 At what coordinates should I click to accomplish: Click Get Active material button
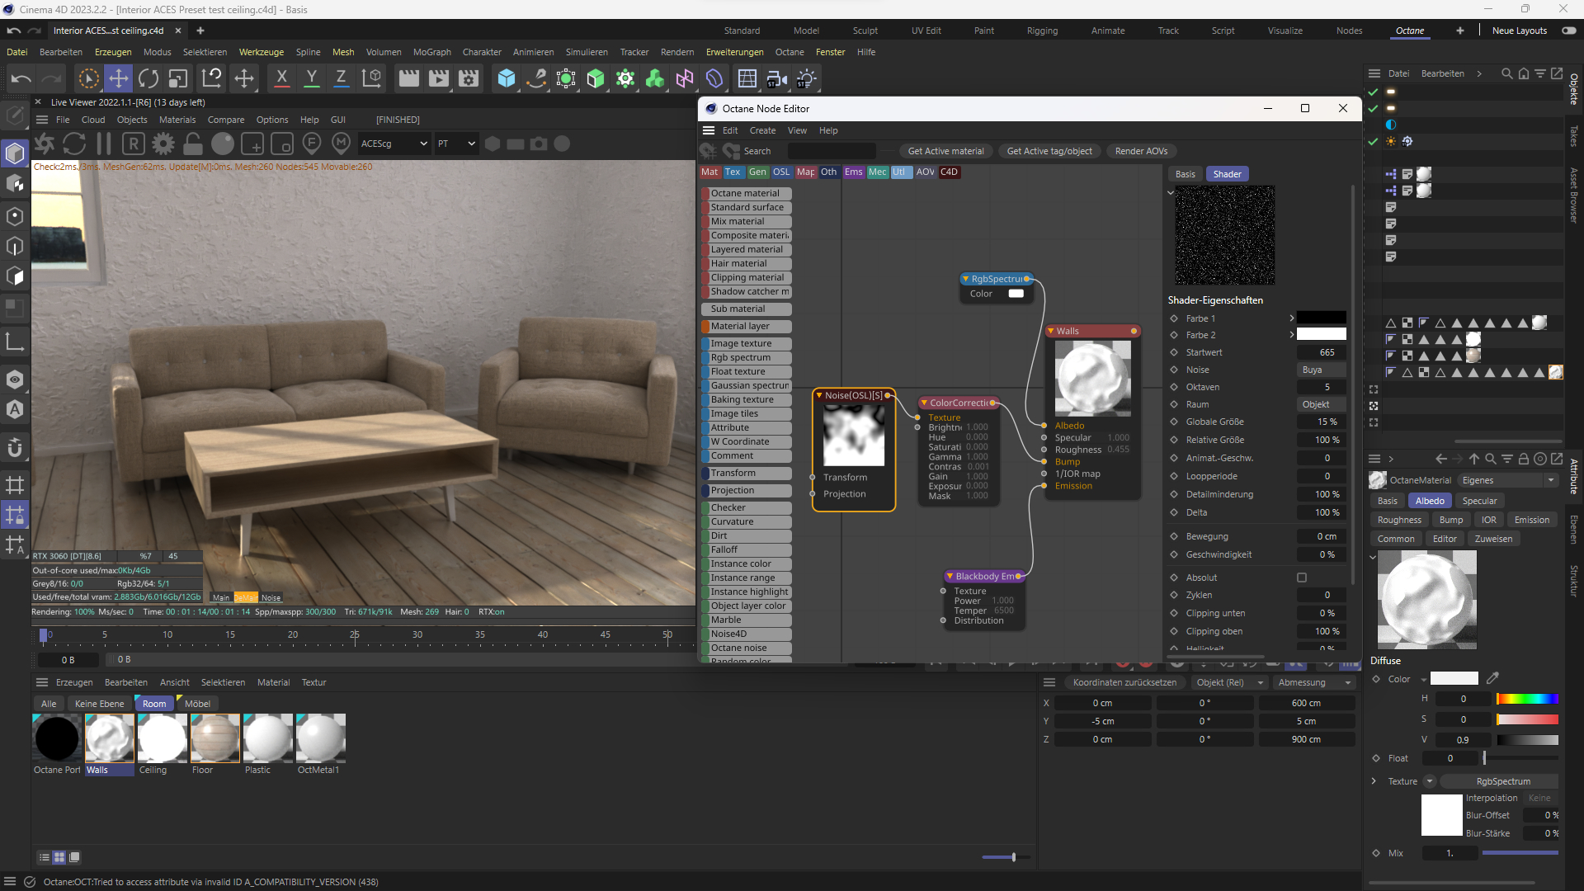[945, 151]
